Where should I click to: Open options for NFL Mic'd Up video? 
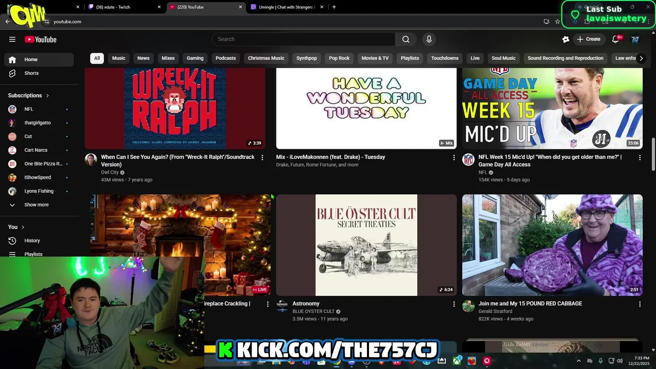(x=640, y=157)
